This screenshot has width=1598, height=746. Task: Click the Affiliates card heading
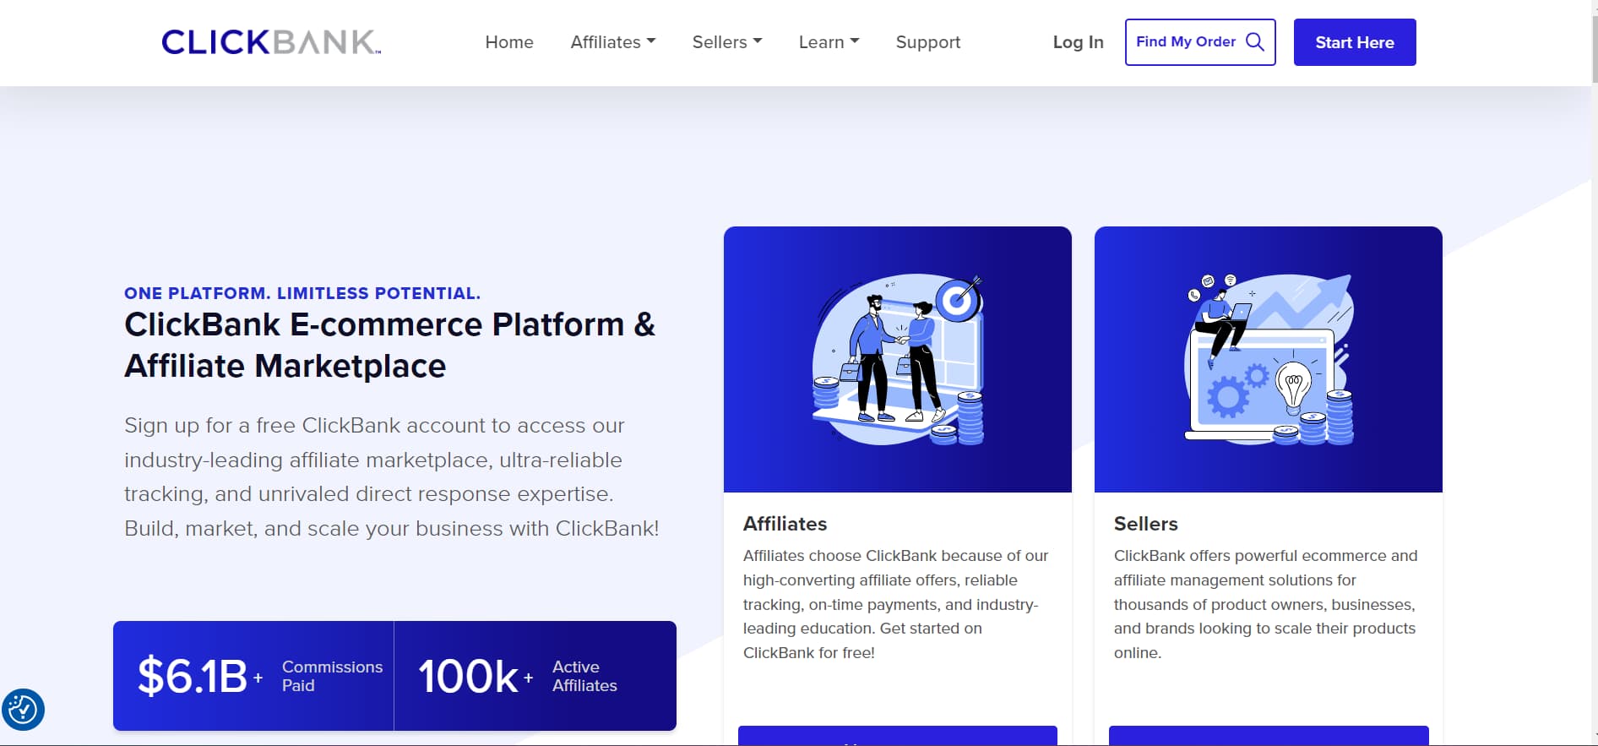785,524
